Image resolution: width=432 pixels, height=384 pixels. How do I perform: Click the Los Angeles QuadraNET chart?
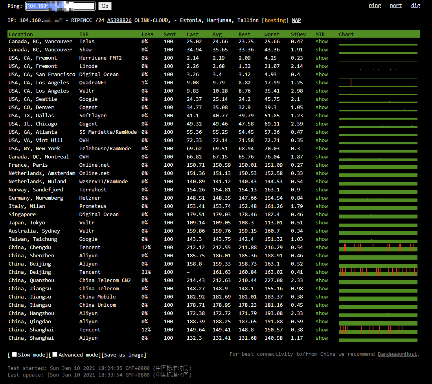(x=378, y=82)
